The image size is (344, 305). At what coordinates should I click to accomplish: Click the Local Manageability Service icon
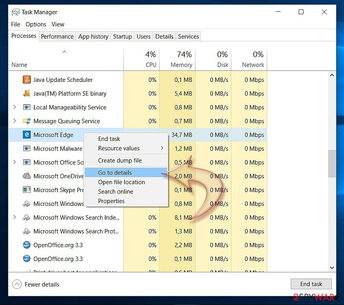click(26, 107)
